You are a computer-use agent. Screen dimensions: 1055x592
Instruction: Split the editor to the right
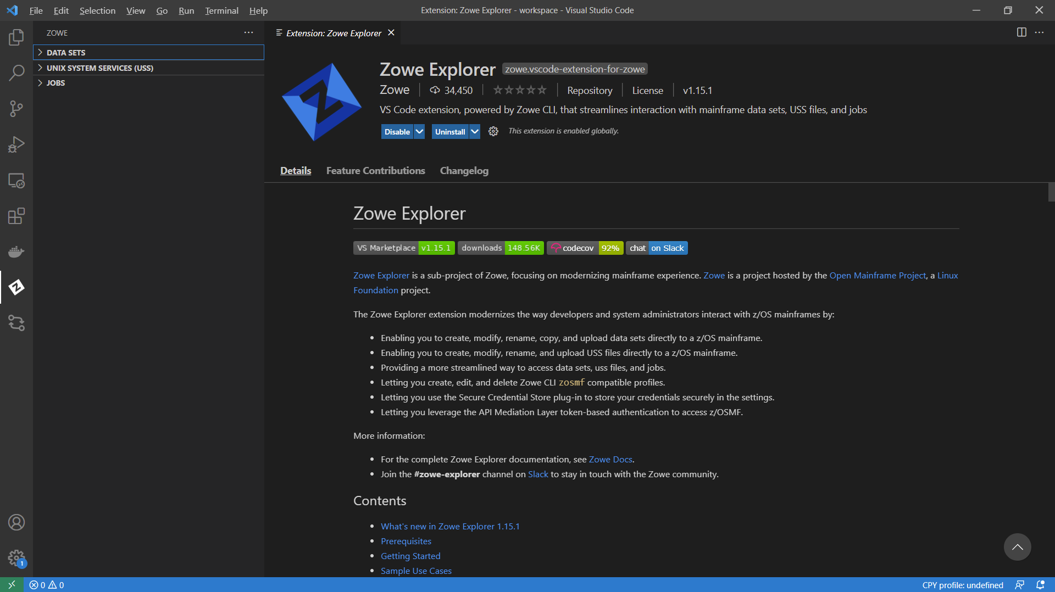[1021, 32]
